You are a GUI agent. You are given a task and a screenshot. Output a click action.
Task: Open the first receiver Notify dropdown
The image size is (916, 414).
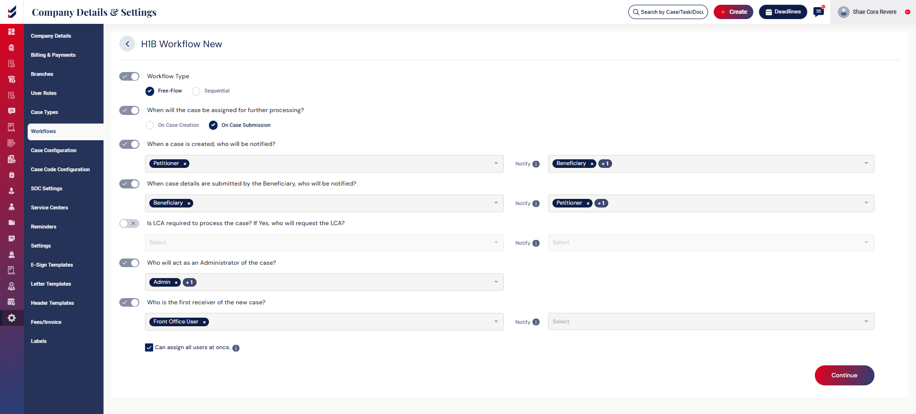(711, 322)
